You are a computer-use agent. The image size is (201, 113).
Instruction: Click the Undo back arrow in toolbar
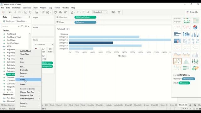10,12
